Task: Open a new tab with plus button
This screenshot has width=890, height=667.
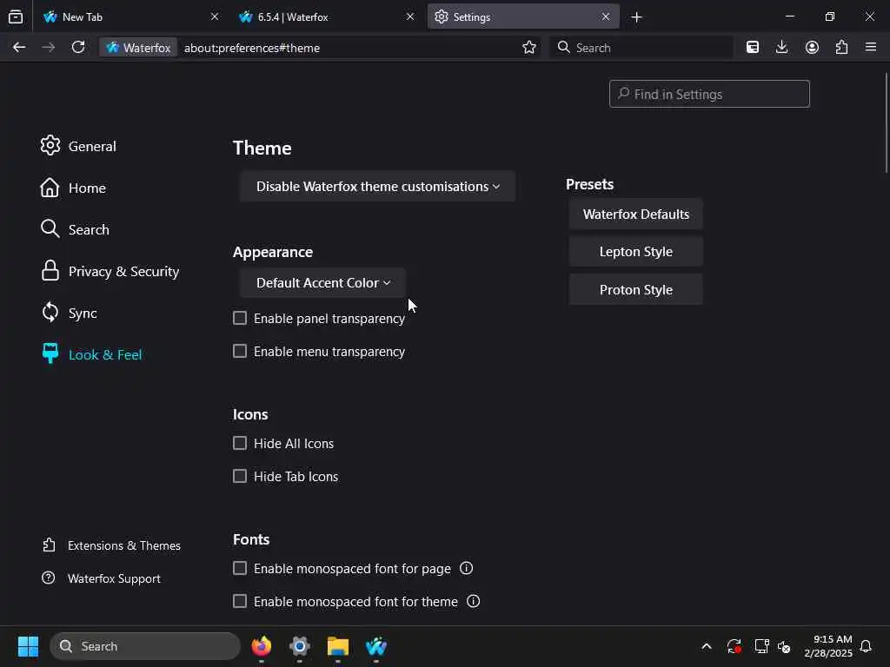Action: (x=637, y=17)
